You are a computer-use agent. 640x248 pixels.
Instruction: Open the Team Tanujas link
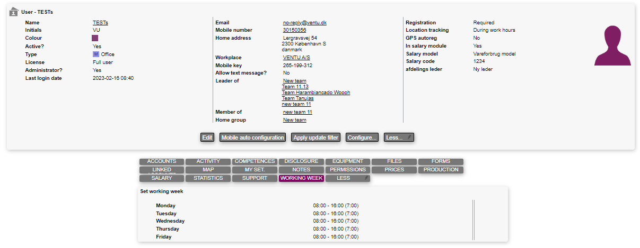click(x=297, y=98)
